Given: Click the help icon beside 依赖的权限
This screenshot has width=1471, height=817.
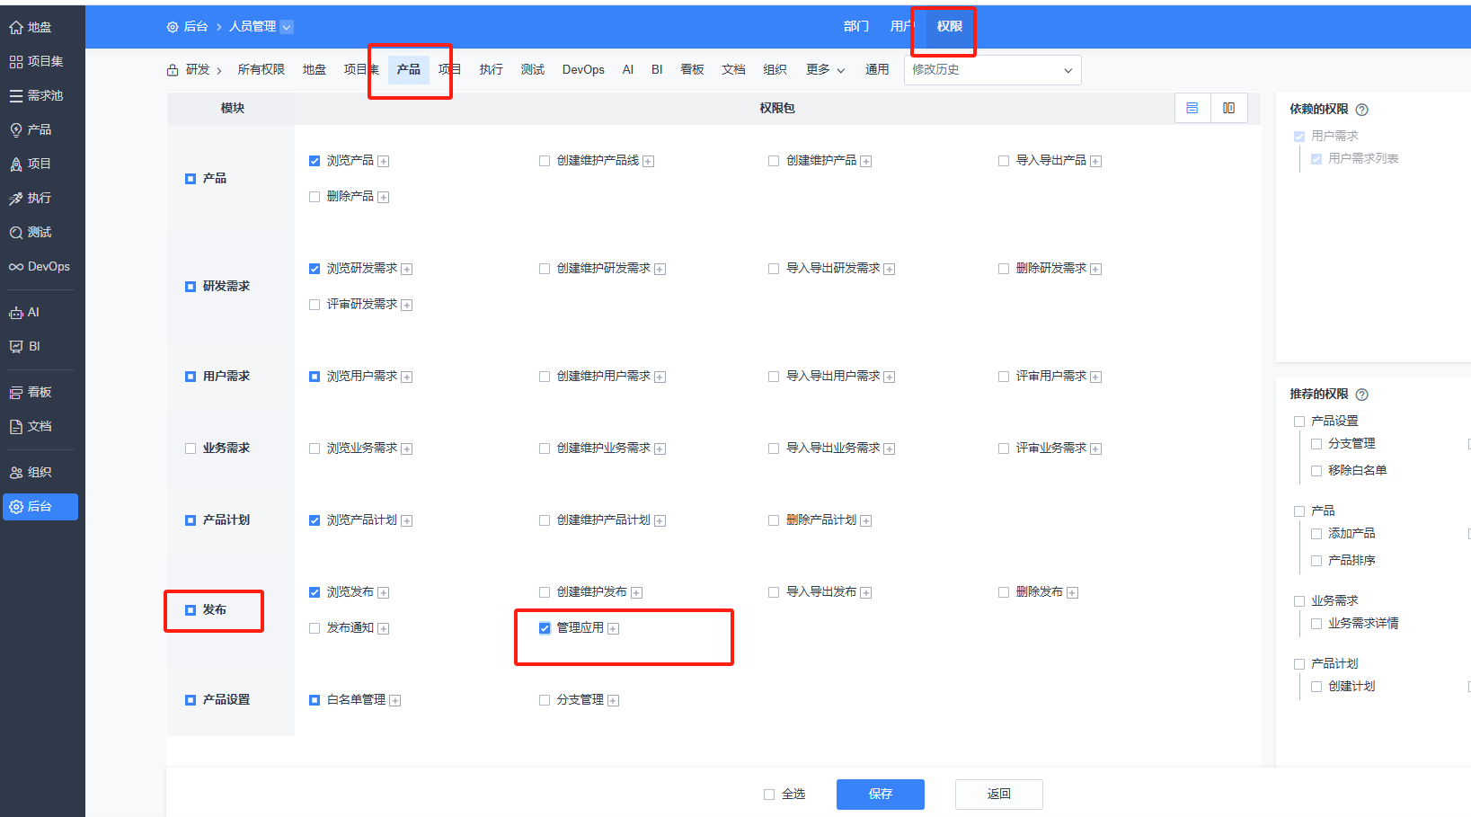Looking at the screenshot, I should [1361, 110].
